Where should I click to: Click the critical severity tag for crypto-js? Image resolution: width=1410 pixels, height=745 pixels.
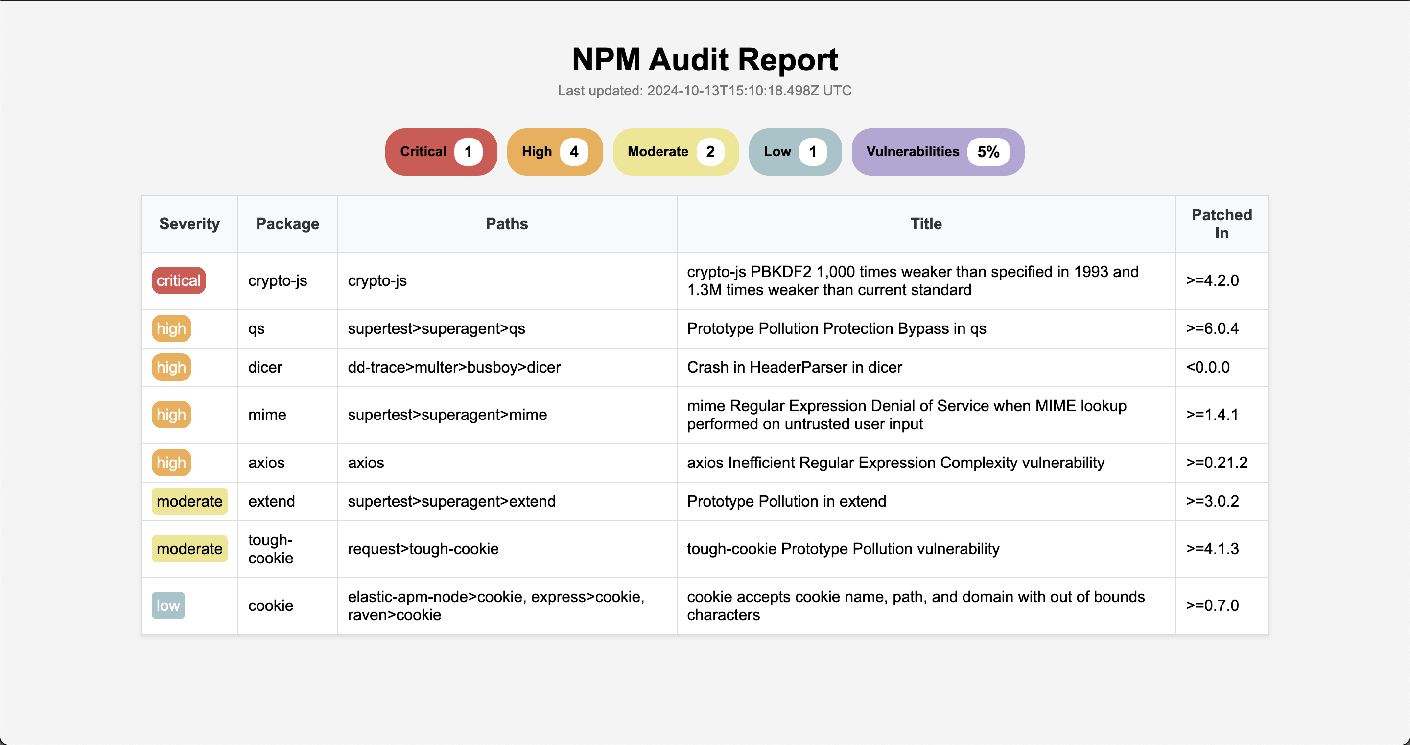[178, 280]
